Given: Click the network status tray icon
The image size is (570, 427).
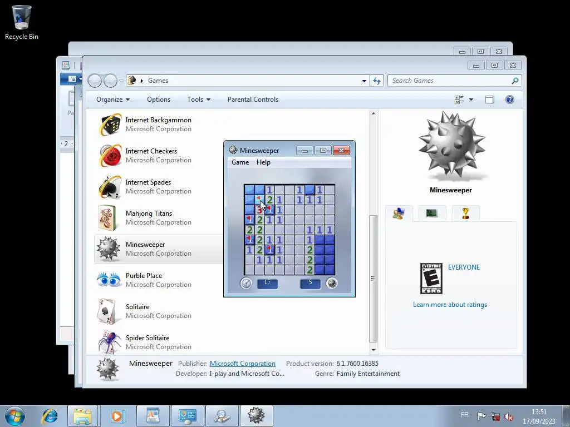Looking at the screenshot, I should click(x=495, y=416).
